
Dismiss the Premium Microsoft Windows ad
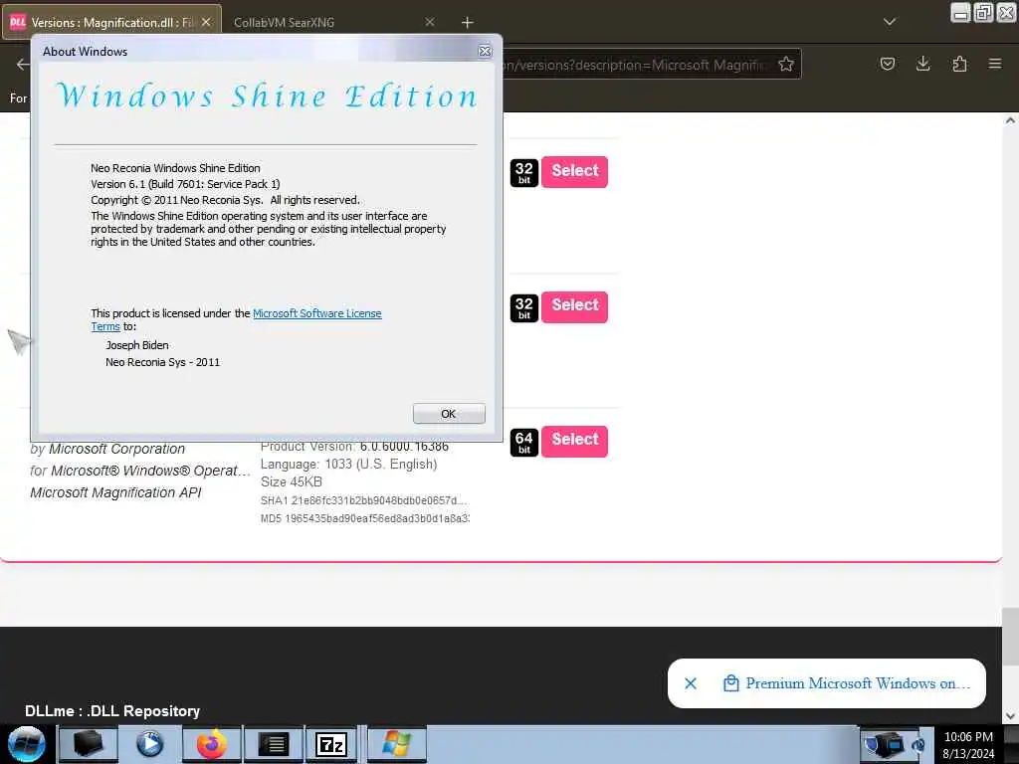[x=691, y=683]
